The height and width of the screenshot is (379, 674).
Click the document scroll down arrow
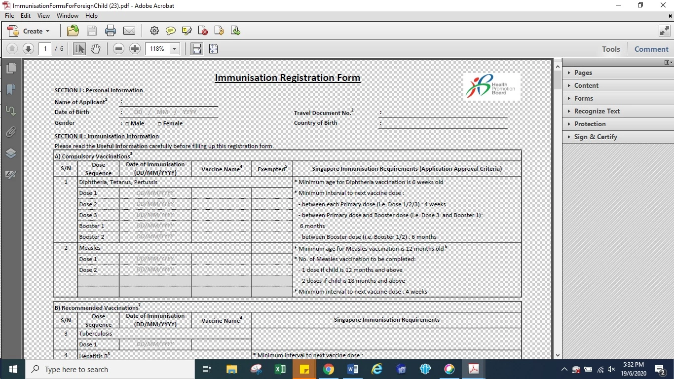pyautogui.click(x=558, y=354)
